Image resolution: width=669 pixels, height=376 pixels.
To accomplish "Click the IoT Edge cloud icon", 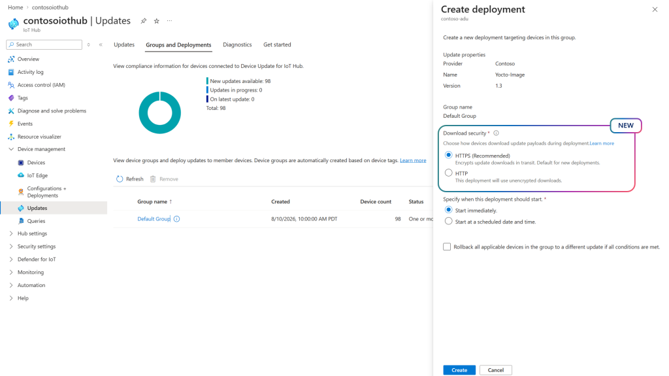I will [21, 175].
